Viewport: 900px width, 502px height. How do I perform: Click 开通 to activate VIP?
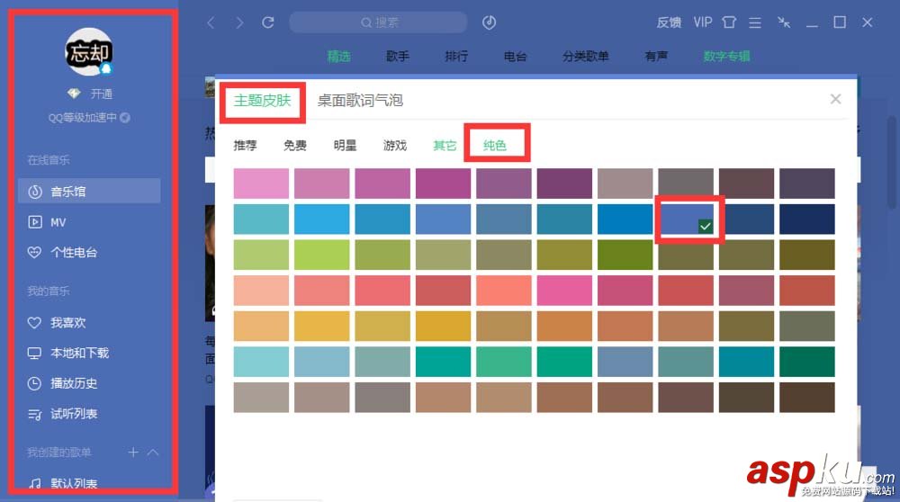click(x=102, y=94)
